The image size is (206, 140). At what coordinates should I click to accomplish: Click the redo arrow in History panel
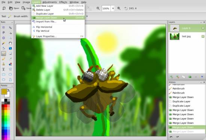(x=177, y=137)
